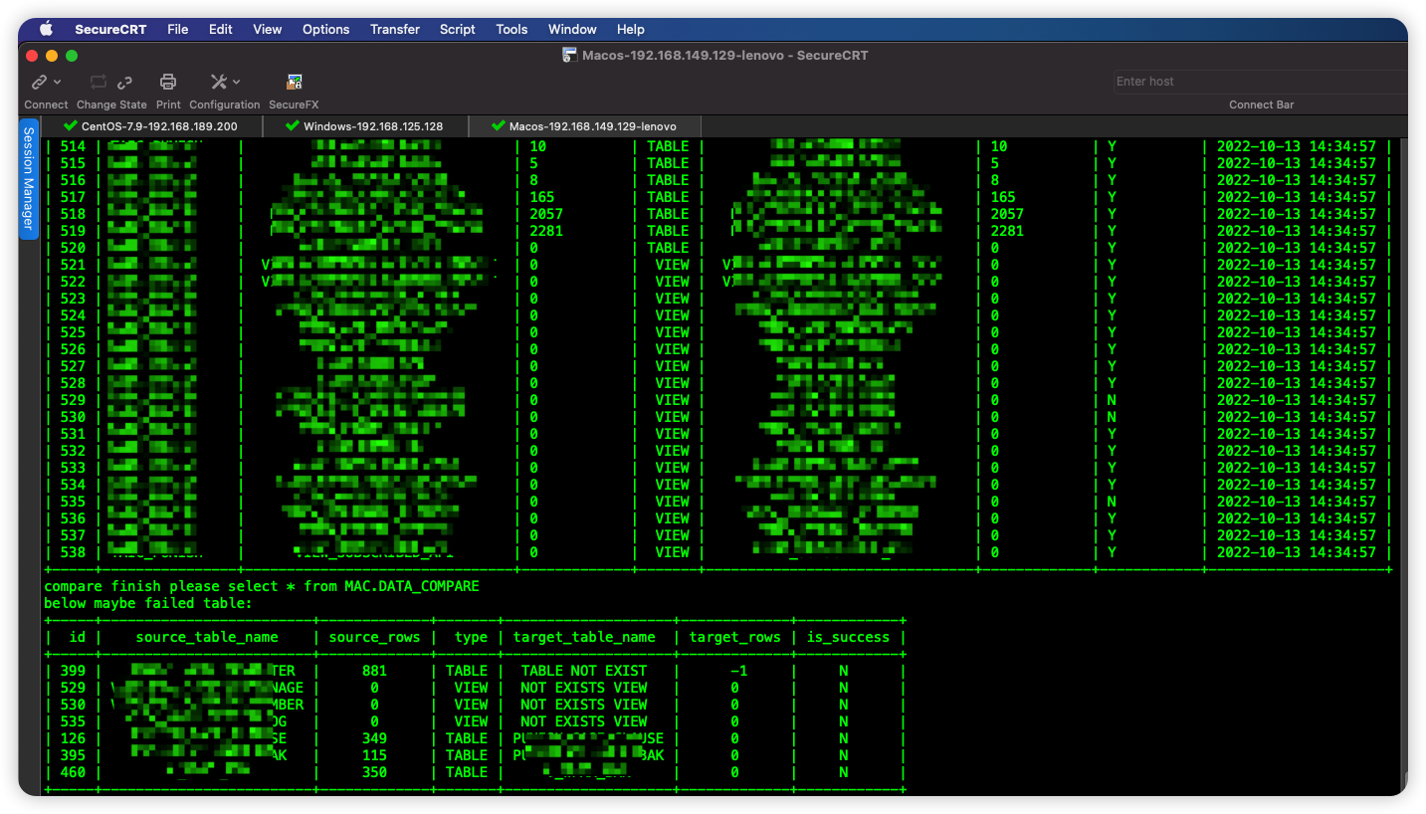Click is_success N in failed row 460
Image resolution: width=1426 pixels, height=814 pixels.
point(844,772)
